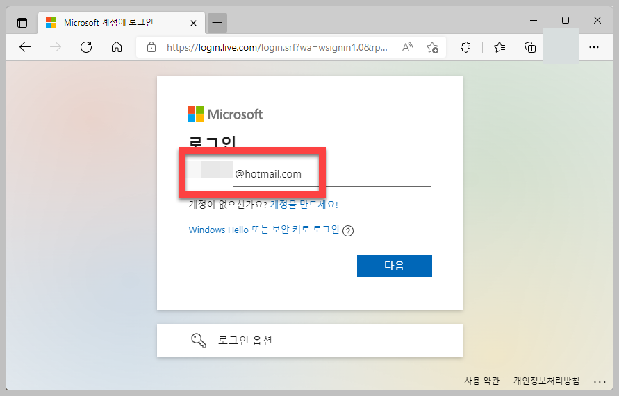Viewport: 619px width, 396px height.
Task: Open 로그인 옵션 sign-in options
Action: pyautogui.click(x=310, y=341)
